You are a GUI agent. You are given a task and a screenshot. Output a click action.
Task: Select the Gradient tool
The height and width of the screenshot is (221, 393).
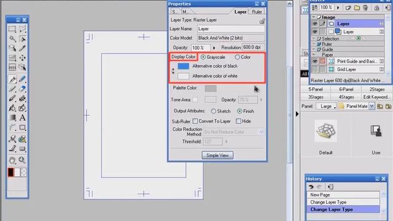[x=12, y=117]
